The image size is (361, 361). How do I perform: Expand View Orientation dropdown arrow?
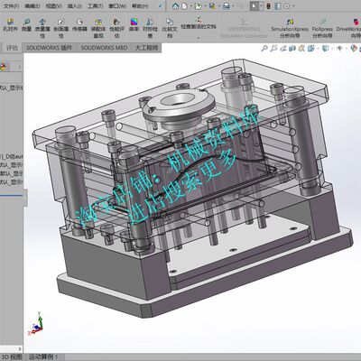(317, 48)
